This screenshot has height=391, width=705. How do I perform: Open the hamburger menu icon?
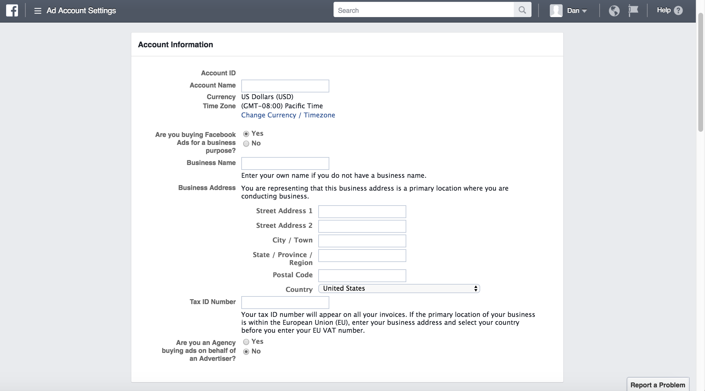click(x=37, y=10)
